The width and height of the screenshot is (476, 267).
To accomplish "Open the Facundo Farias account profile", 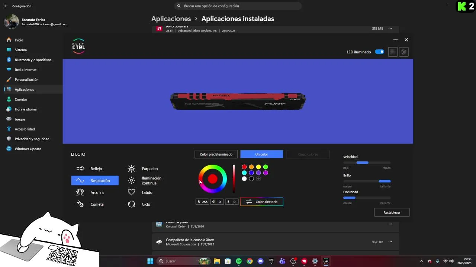I will point(36,22).
